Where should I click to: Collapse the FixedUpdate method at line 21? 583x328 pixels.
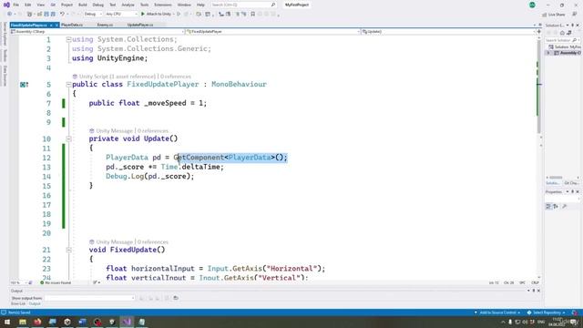coord(69,250)
